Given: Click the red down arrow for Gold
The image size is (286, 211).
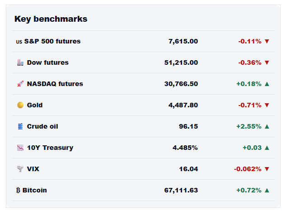Looking at the screenshot, I should [267, 105].
